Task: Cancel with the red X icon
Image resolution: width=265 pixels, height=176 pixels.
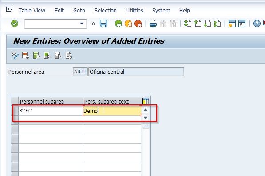Action: (x=138, y=24)
